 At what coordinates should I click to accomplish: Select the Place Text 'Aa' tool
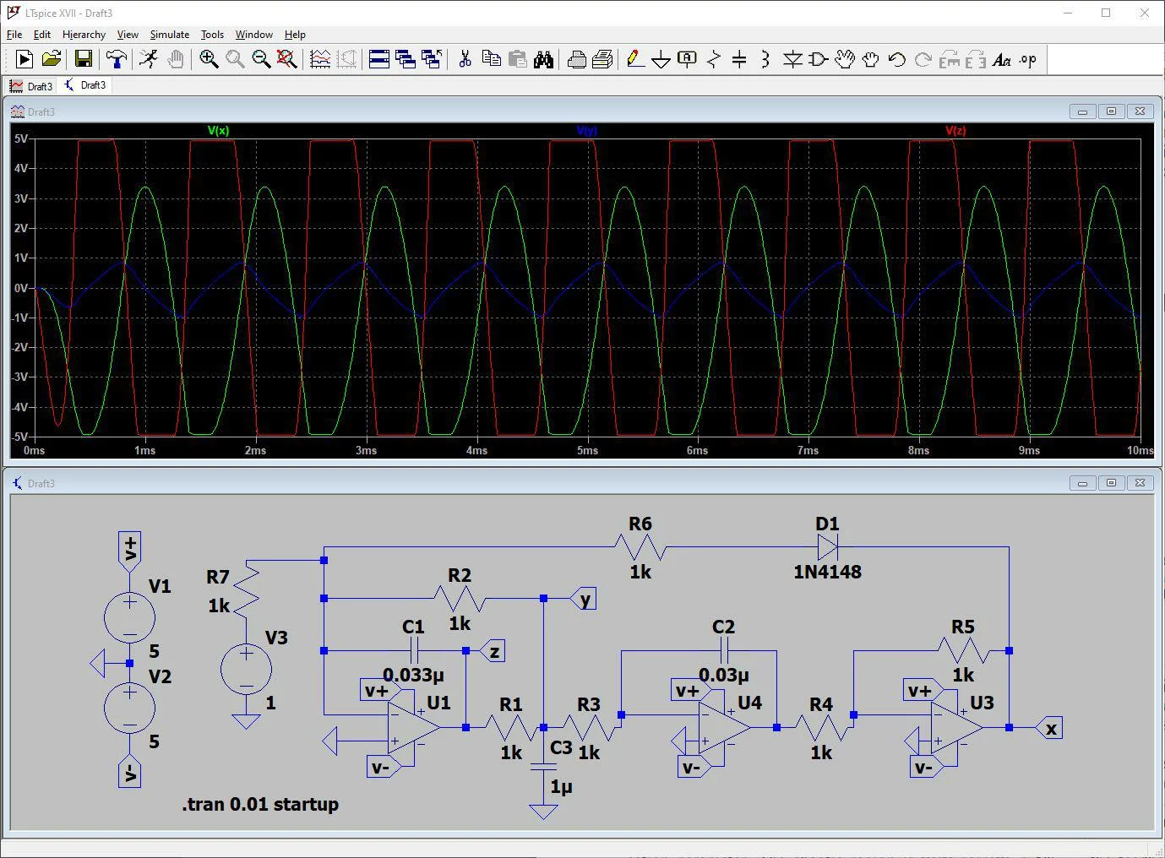tap(1002, 59)
